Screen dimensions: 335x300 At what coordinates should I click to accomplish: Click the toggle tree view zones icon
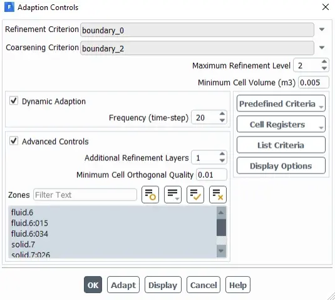[150, 195]
